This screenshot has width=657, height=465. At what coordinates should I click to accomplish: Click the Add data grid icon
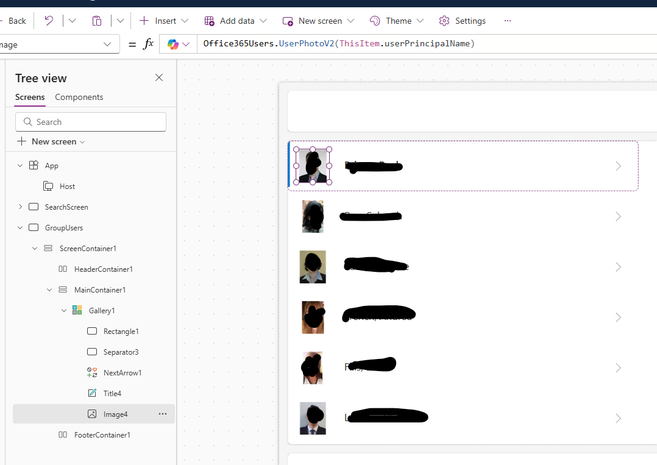(x=208, y=20)
